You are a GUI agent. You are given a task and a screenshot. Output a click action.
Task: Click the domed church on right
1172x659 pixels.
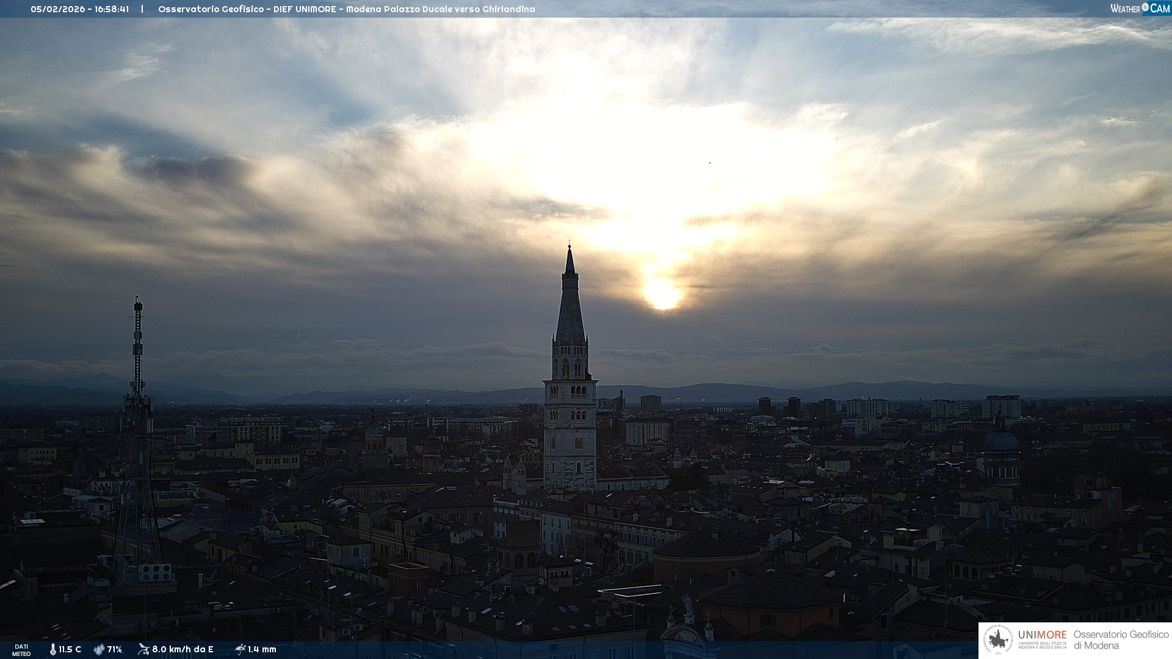(1001, 441)
